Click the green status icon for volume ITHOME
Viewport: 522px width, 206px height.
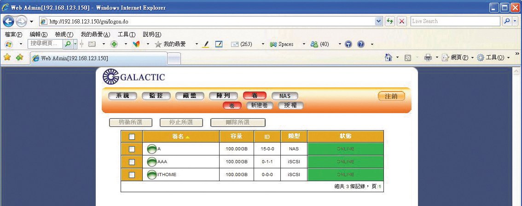(152, 175)
